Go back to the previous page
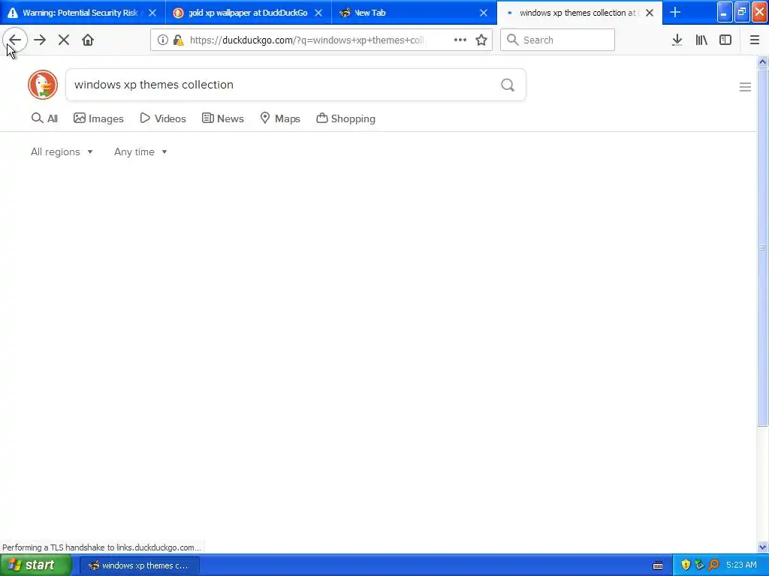The height and width of the screenshot is (576, 769). (15, 40)
